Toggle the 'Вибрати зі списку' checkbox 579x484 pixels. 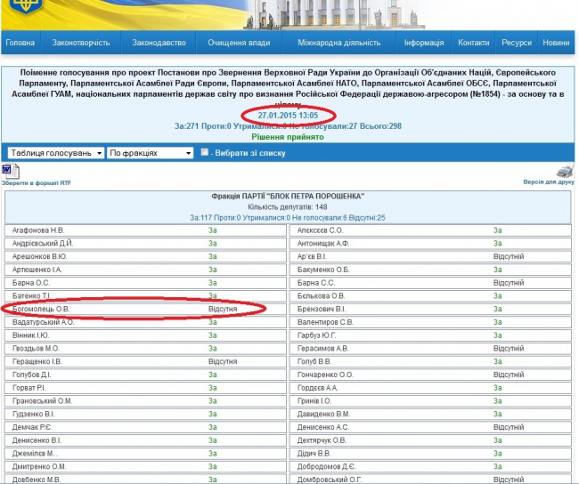tap(206, 153)
